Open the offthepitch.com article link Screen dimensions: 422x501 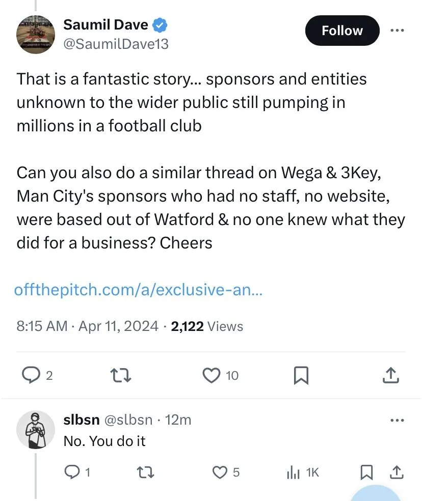(139, 290)
